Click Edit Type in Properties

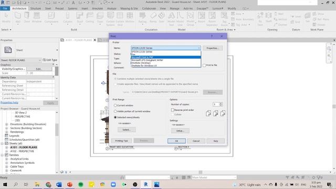click(x=50, y=60)
